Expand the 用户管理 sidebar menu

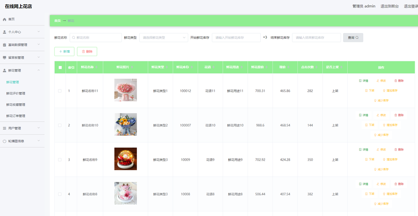click(x=22, y=128)
